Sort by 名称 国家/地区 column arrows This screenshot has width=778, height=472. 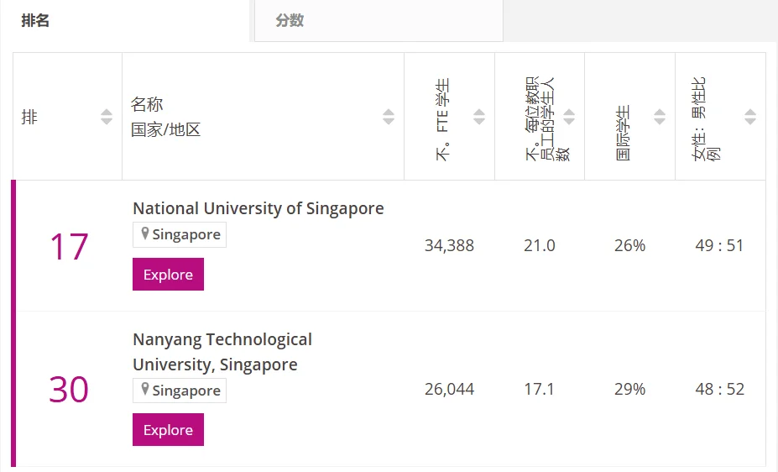(389, 117)
